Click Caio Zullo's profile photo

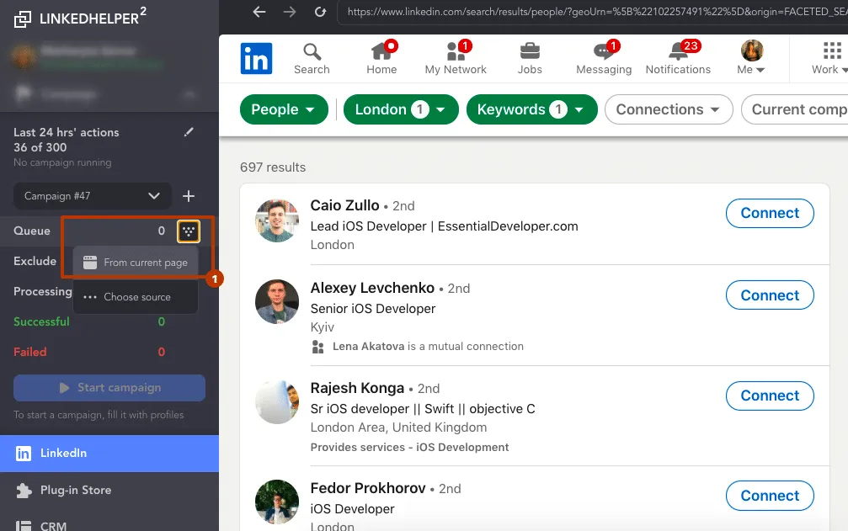tap(277, 220)
